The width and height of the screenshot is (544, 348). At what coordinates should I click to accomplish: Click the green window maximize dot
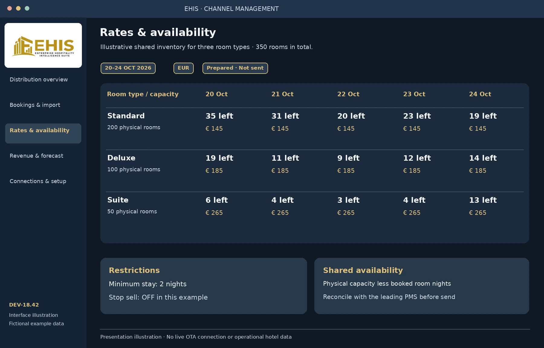click(27, 8)
